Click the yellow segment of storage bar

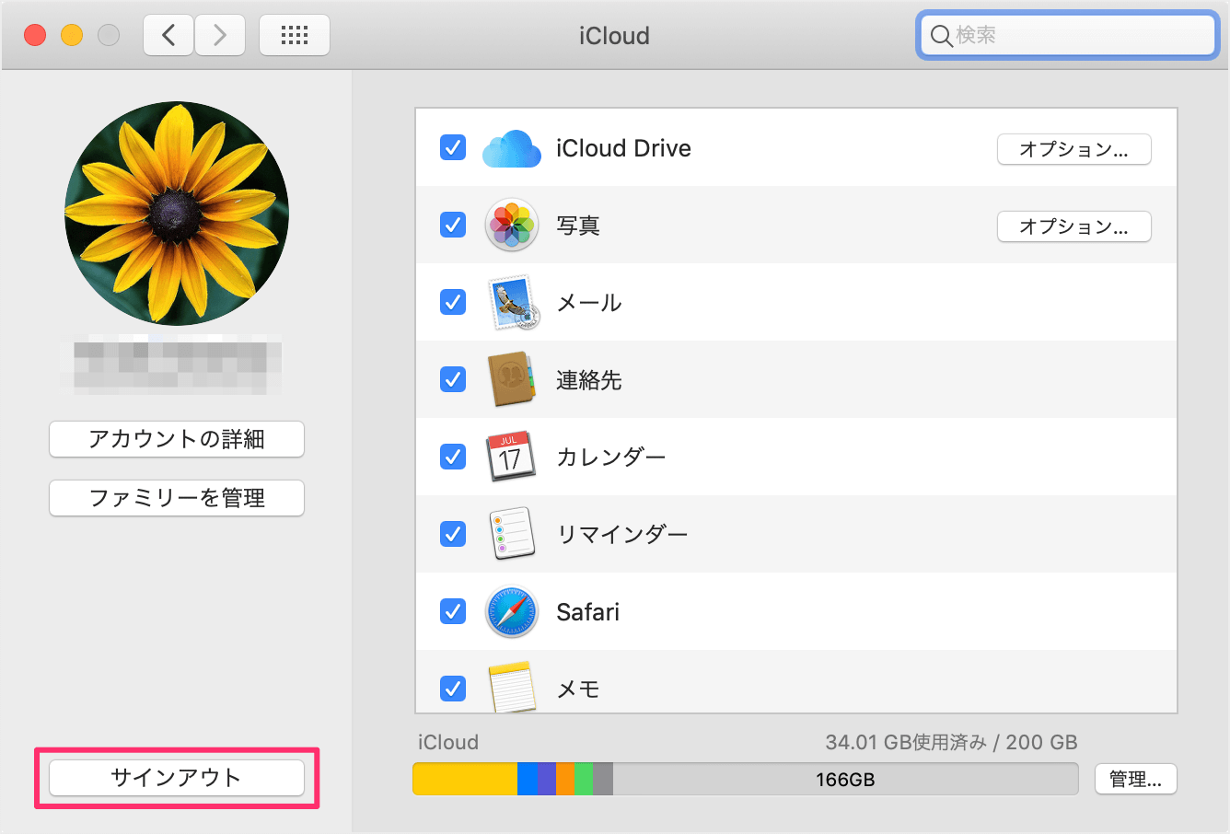pyautogui.click(x=465, y=780)
